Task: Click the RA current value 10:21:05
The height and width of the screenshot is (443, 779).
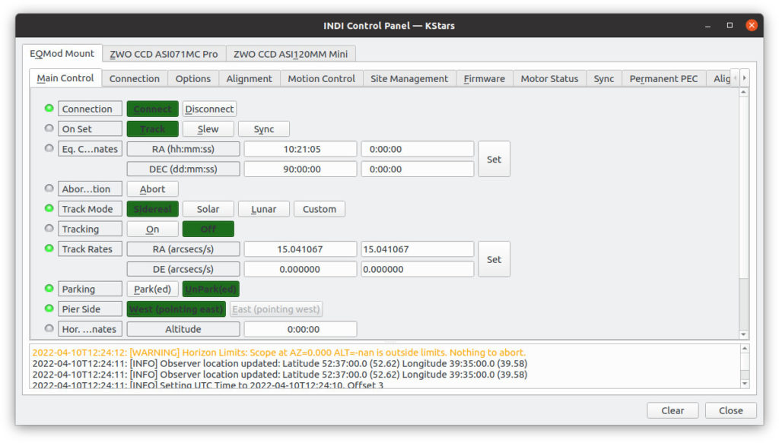Action: (300, 149)
